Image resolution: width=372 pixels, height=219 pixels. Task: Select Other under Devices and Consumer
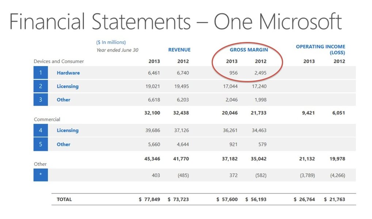63,100
